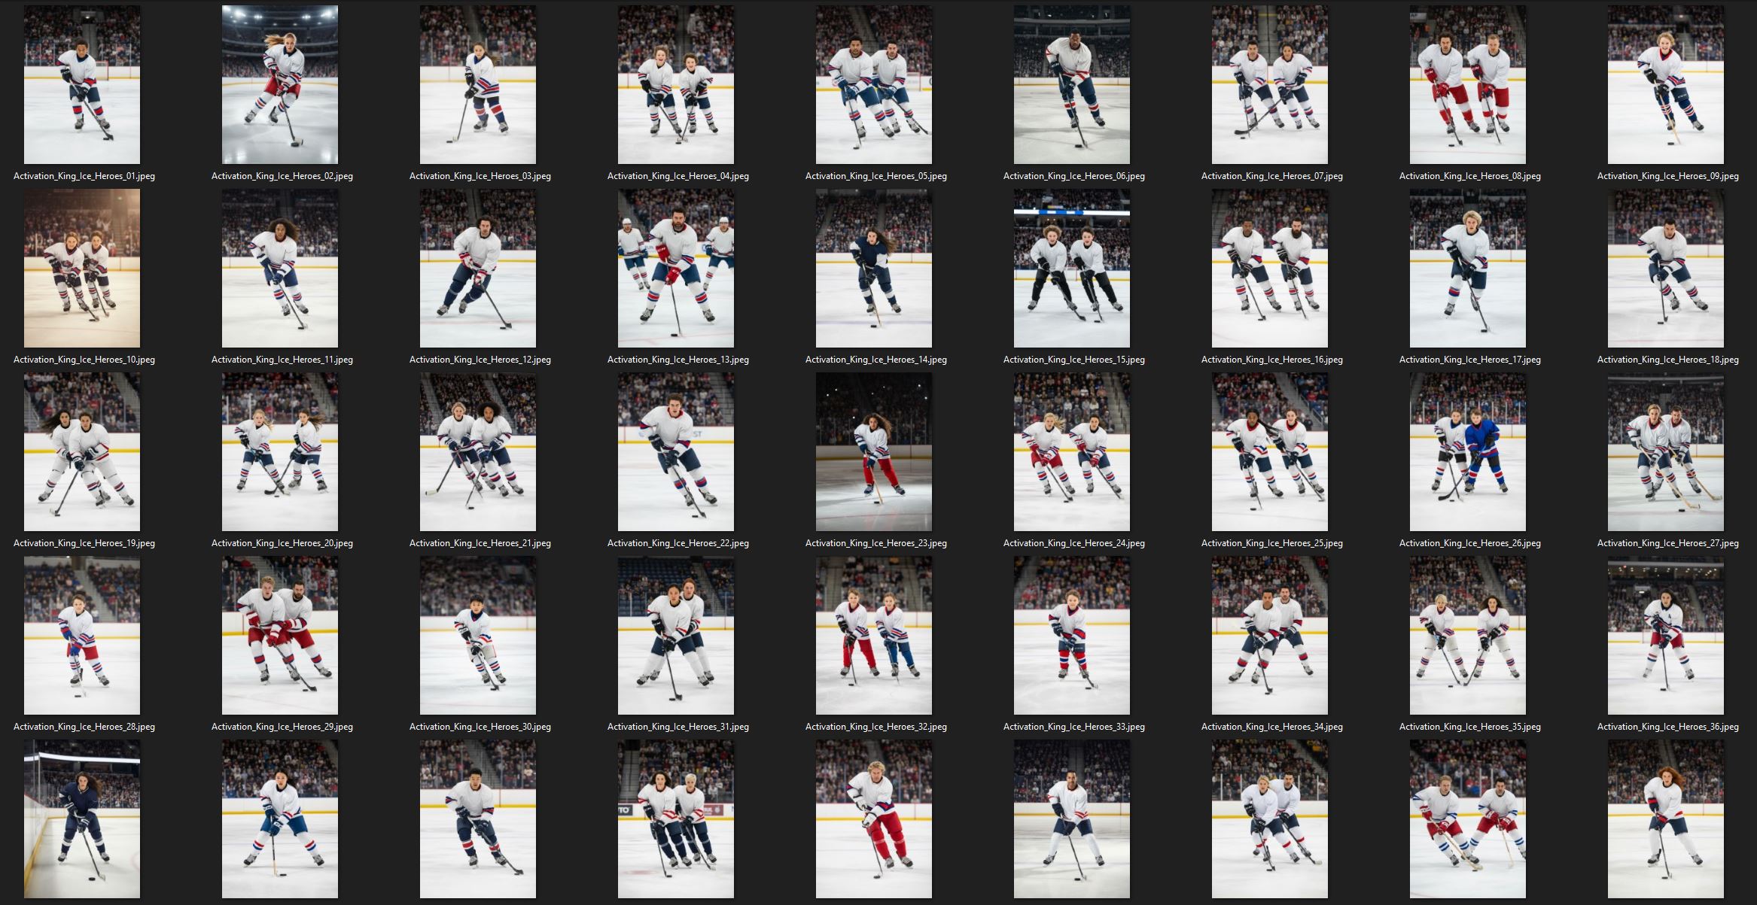Click the label Activation_King_Ice_Heroes_28.jpeg
1757x905 pixels.
(x=84, y=727)
